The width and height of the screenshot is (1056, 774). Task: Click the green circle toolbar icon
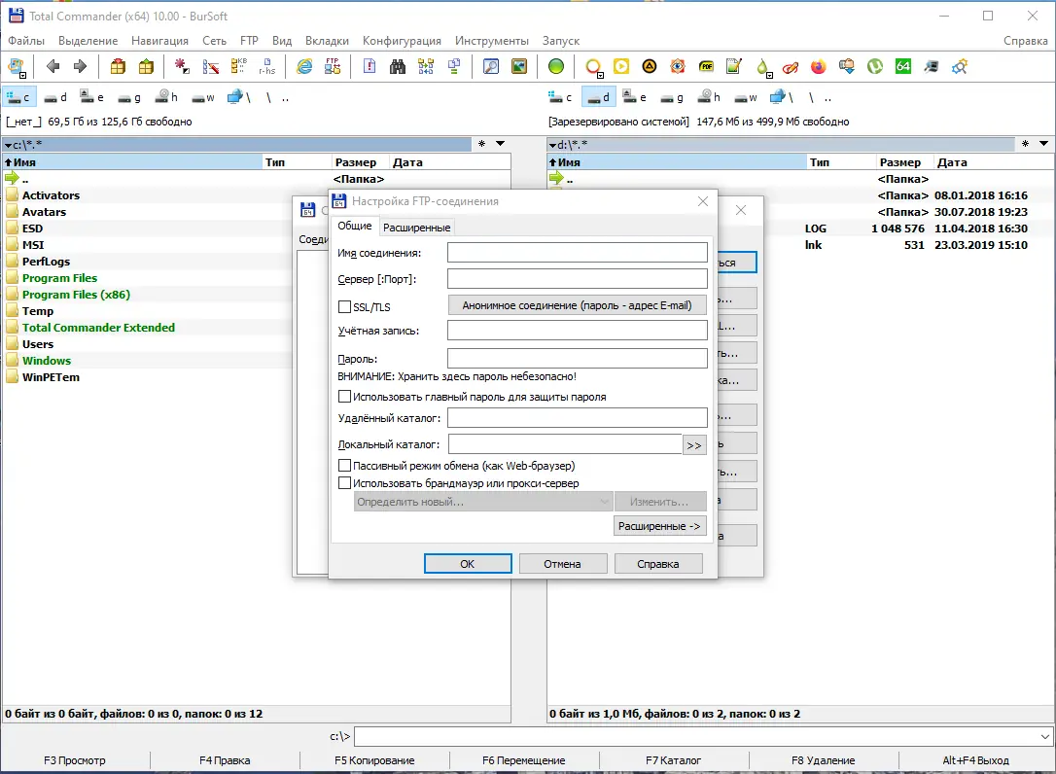click(555, 66)
